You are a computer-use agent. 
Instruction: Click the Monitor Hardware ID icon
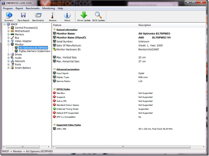(54, 49)
